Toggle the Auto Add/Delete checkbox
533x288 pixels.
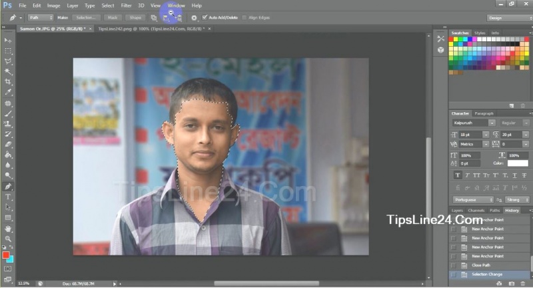[x=205, y=17]
